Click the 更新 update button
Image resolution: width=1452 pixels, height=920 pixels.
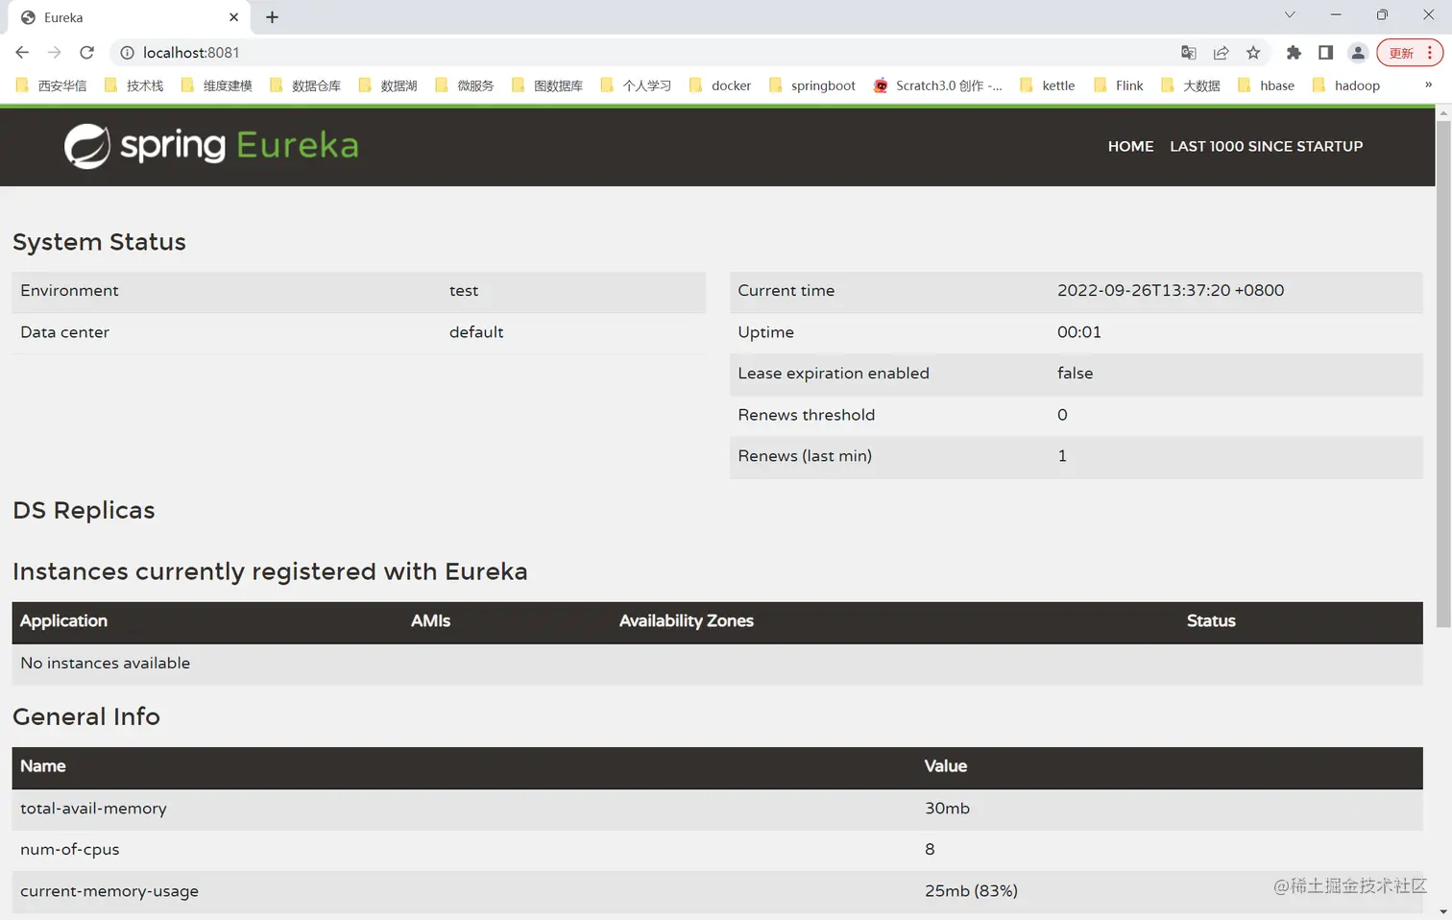(1410, 53)
